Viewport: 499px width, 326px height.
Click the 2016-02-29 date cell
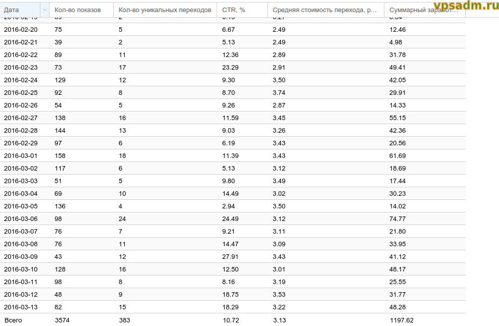[21, 143]
